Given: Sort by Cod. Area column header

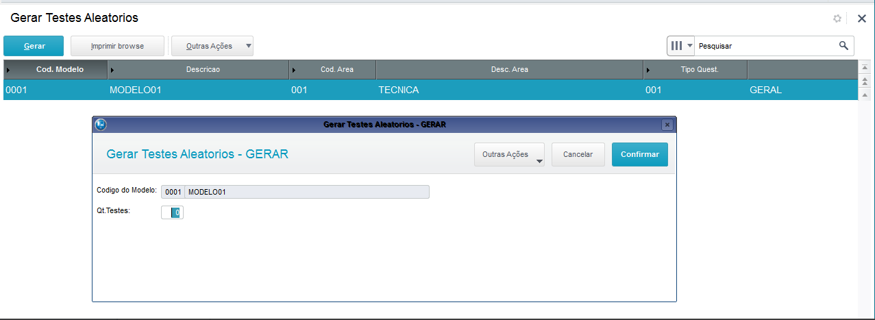Looking at the screenshot, I should [x=332, y=69].
